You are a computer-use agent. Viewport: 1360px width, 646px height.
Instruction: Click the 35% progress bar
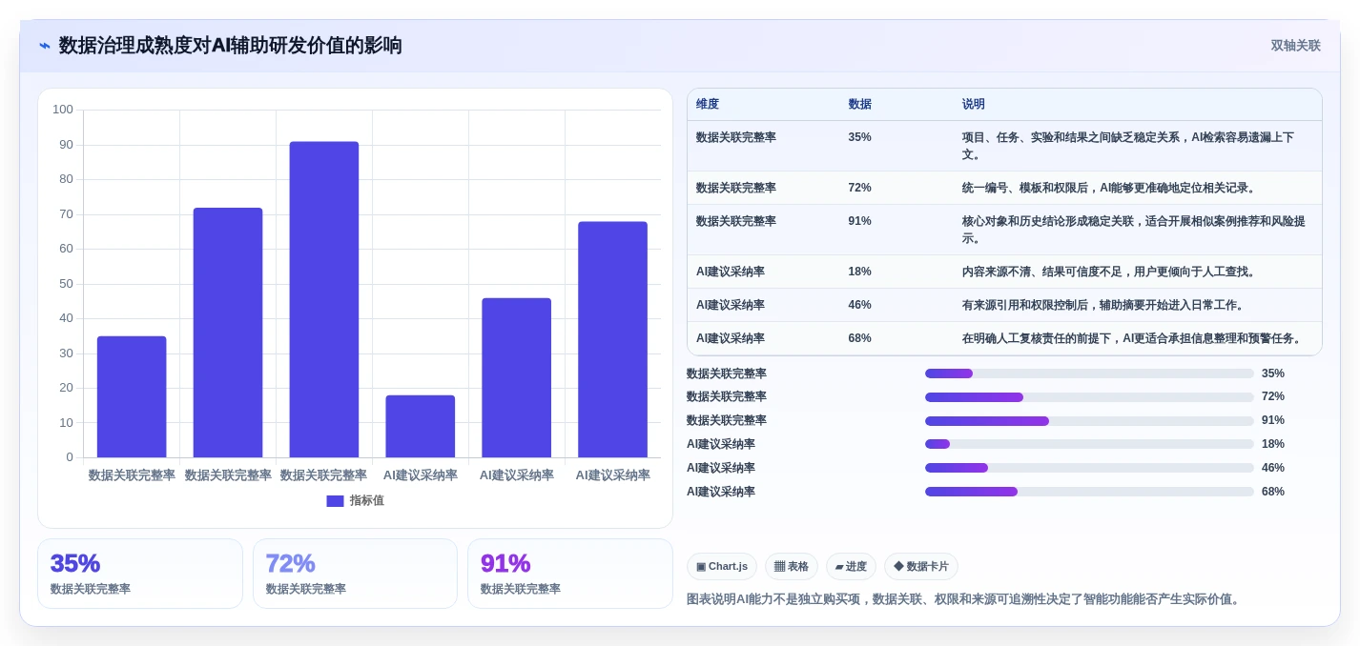1089,373
